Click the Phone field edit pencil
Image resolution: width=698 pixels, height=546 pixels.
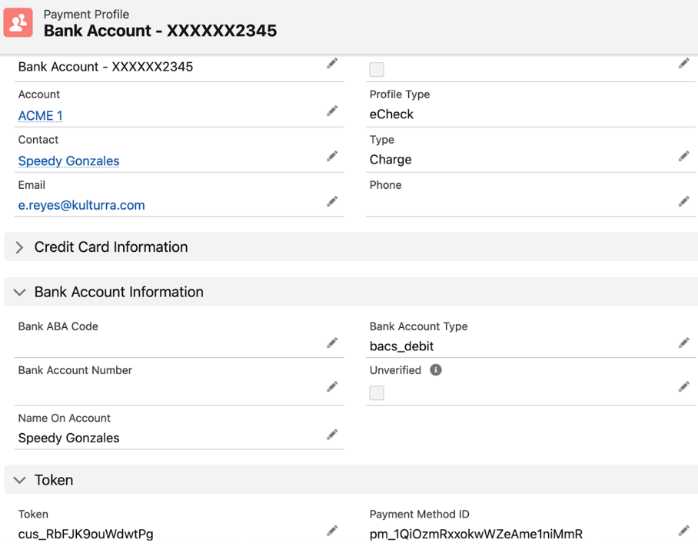pos(683,201)
